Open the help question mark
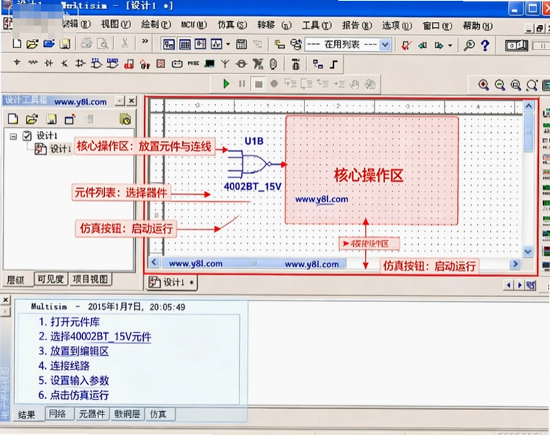Image resolution: width=550 pixels, height=435 pixels. (485, 45)
